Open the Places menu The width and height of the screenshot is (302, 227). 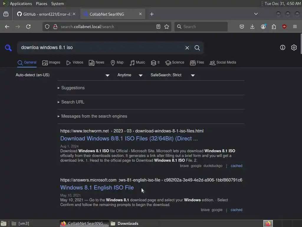tap(41, 4)
